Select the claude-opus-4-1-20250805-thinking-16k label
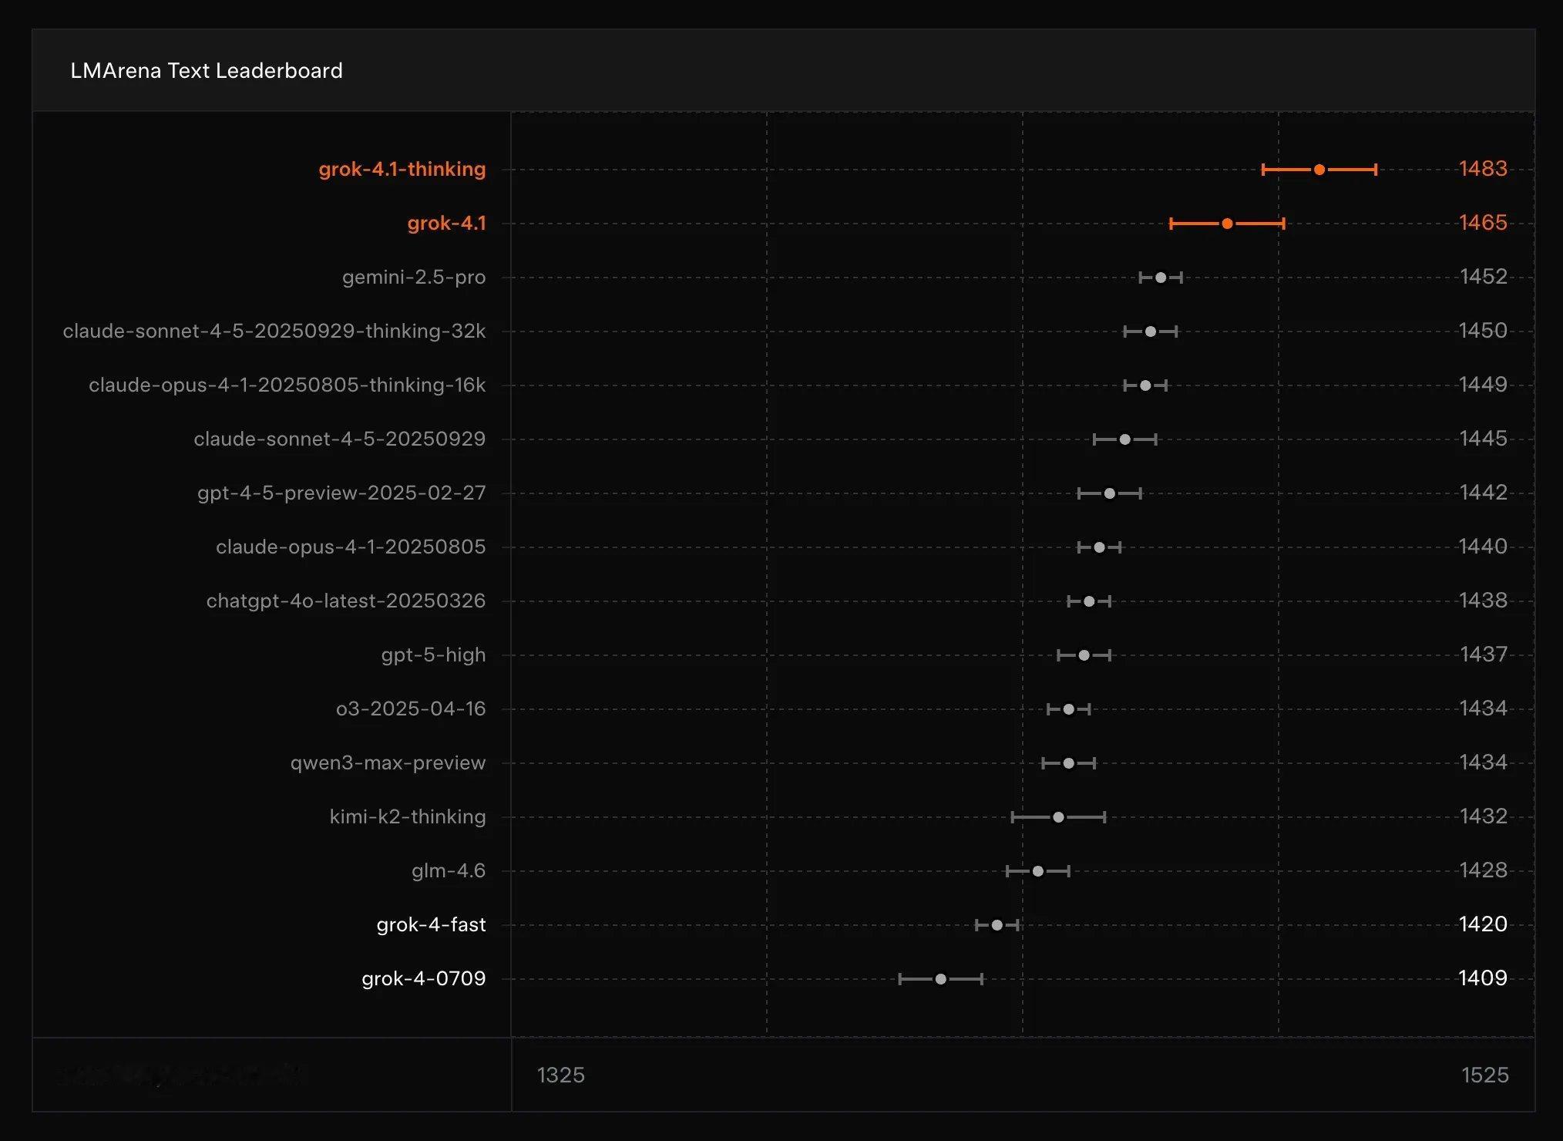The height and width of the screenshot is (1141, 1563). 287,385
